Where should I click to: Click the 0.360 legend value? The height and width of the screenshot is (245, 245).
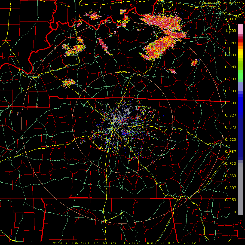pos(231,176)
